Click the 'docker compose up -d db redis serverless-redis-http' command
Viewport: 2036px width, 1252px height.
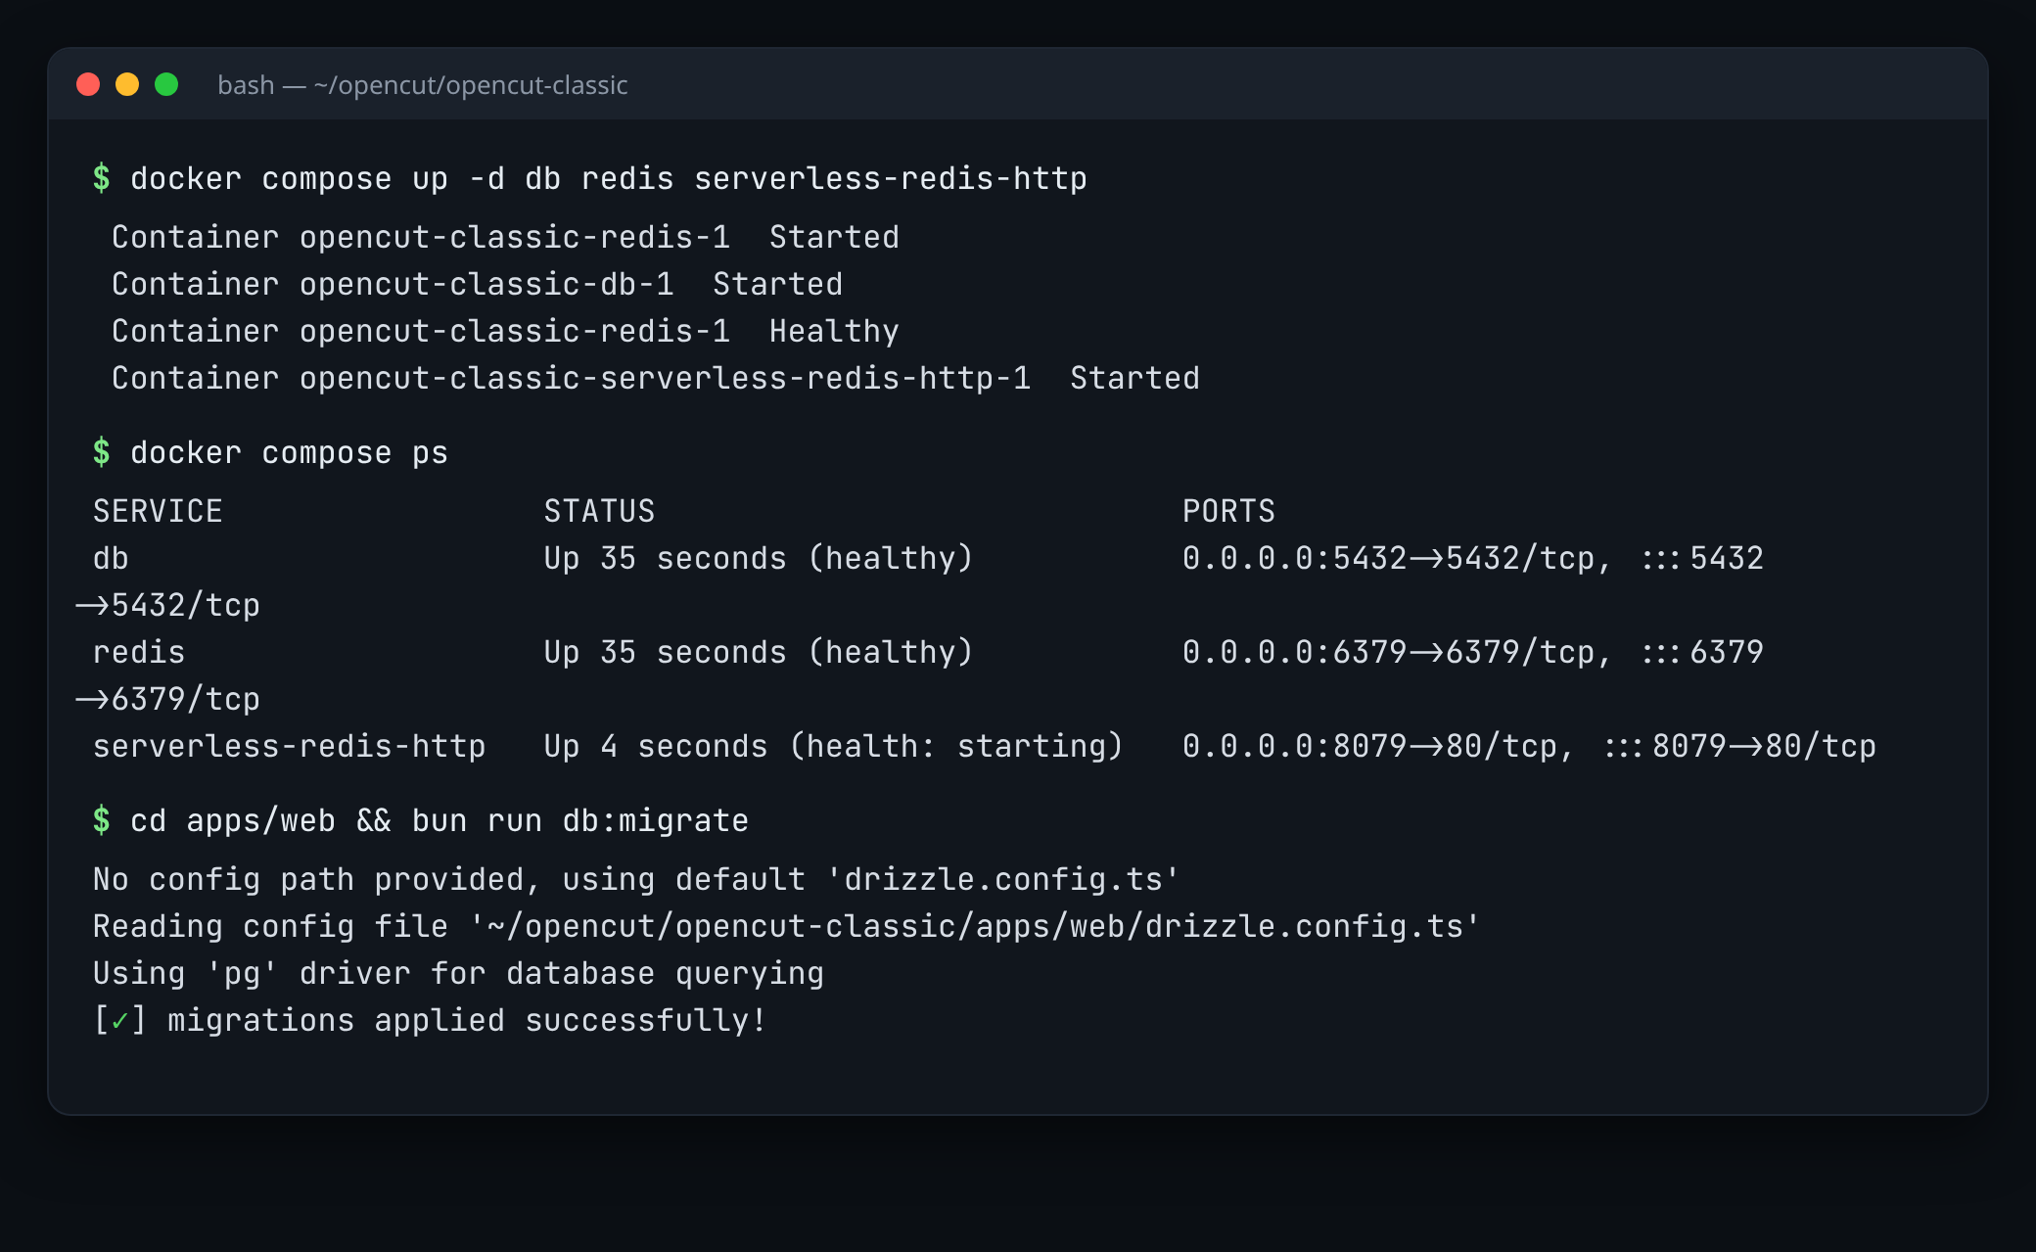pyautogui.click(x=609, y=178)
